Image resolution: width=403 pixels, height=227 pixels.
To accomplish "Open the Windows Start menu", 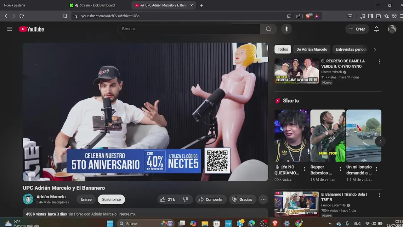I will [110, 224].
